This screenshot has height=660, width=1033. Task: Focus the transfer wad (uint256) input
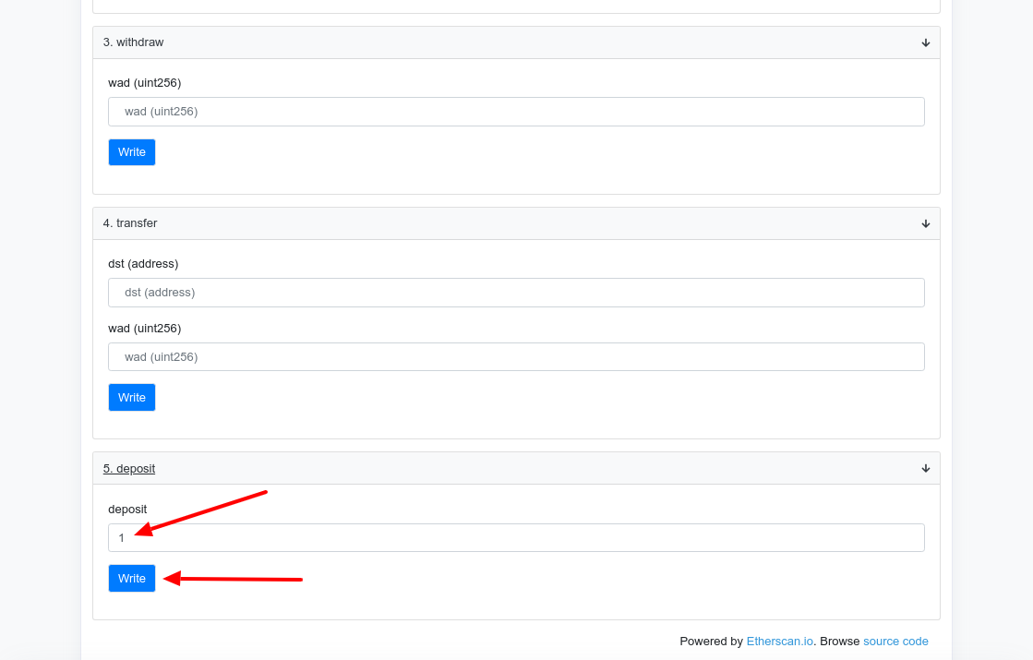tap(516, 357)
